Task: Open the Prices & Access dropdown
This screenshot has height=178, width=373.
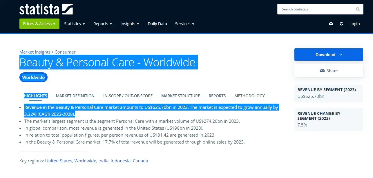Action: 39,24
